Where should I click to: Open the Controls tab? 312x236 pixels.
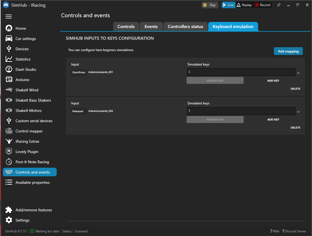(126, 27)
